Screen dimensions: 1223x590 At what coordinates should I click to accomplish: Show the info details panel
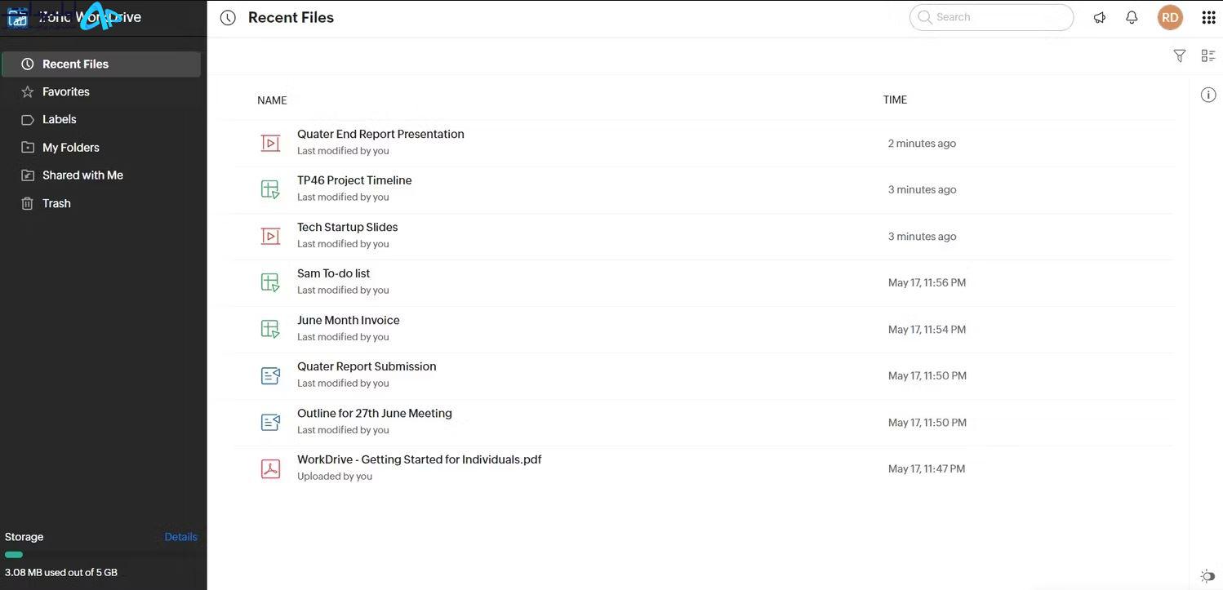coord(1208,95)
